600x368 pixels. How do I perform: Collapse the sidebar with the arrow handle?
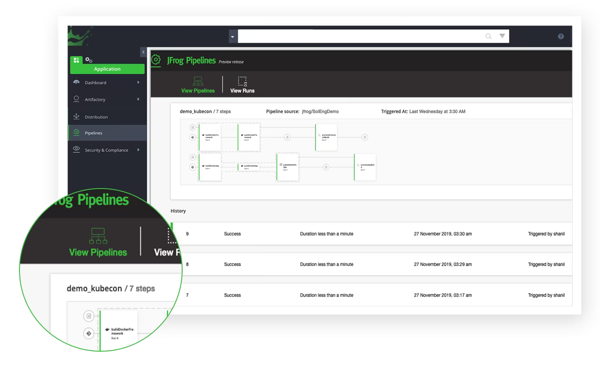tap(143, 52)
